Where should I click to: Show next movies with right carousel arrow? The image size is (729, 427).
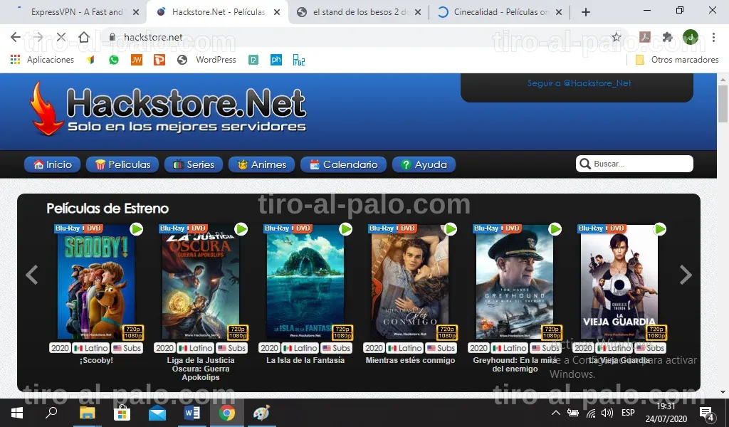[686, 275]
